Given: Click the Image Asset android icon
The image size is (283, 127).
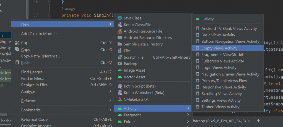Looking at the screenshot, I should (x=120, y=70).
